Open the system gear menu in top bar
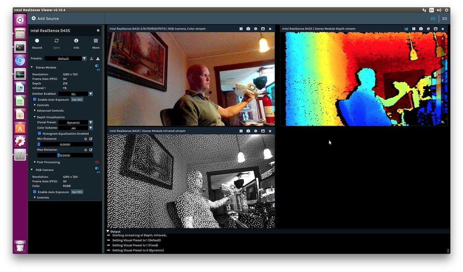 click(447, 10)
